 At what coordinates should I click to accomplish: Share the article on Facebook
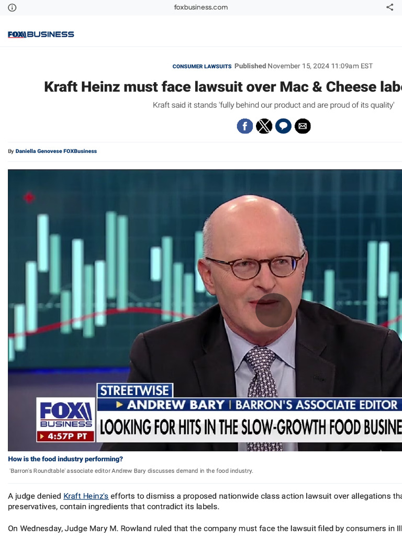click(x=245, y=126)
